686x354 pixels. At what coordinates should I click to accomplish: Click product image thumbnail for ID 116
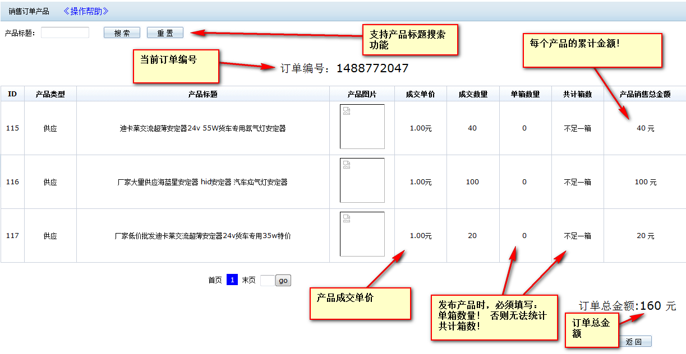[362, 180]
